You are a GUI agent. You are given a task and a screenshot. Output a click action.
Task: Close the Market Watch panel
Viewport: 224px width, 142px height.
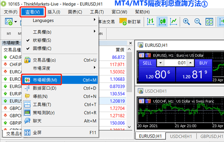tap(130, 43)
